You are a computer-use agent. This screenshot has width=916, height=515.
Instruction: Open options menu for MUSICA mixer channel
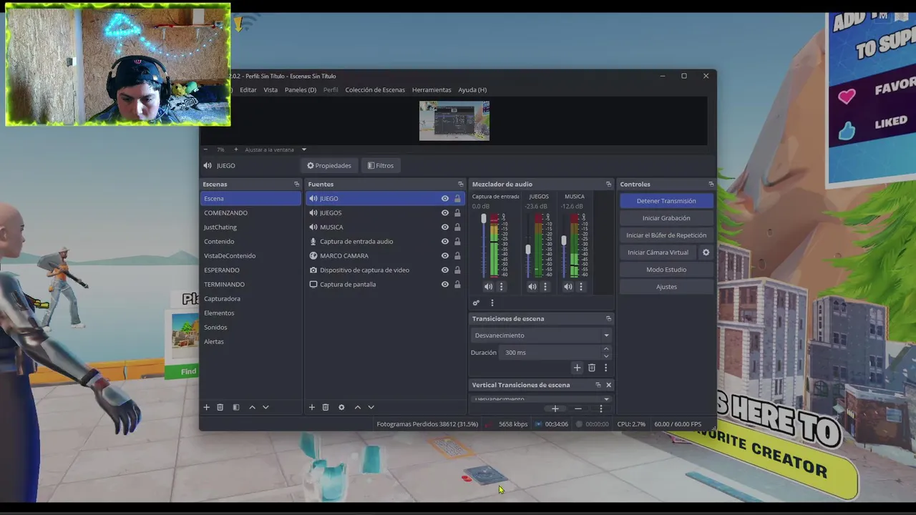click(581, 287)
